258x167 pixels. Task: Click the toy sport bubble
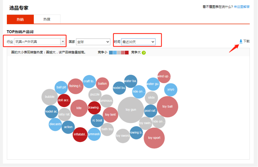coord(154,138)
